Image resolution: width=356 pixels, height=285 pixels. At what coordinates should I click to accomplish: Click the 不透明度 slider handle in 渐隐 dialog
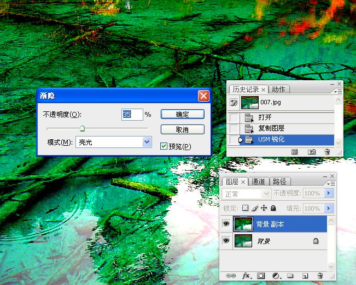coord(82,128)
